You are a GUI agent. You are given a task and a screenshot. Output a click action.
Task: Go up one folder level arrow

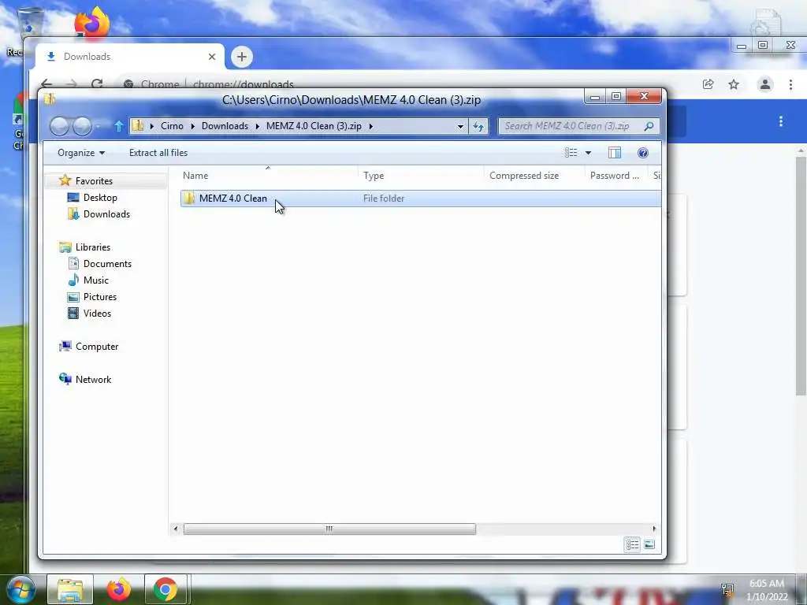pyautogui.click(x=119, y=126)
